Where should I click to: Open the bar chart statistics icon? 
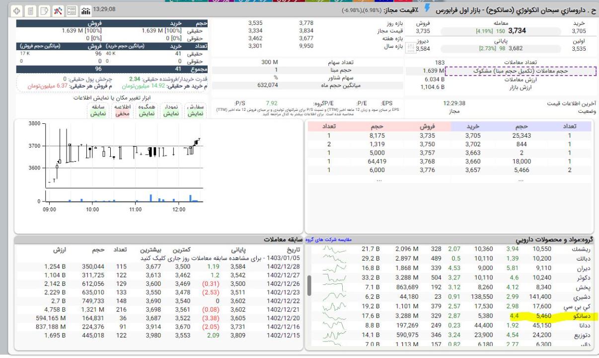85,10
